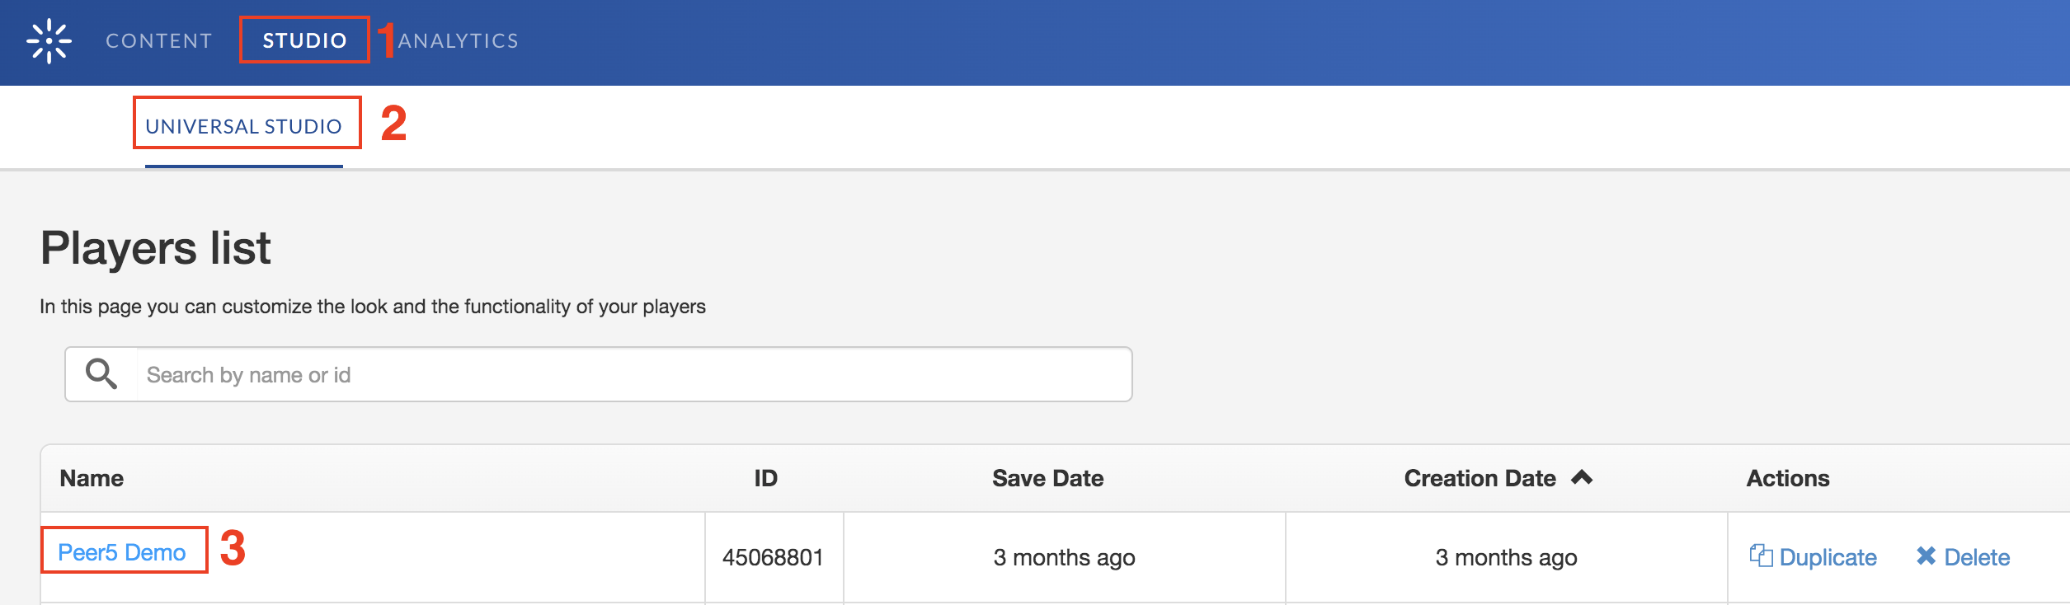Click the Creation Date column header text
This screenshot has width=2070, height=605.
click(x=1480, y=478)
